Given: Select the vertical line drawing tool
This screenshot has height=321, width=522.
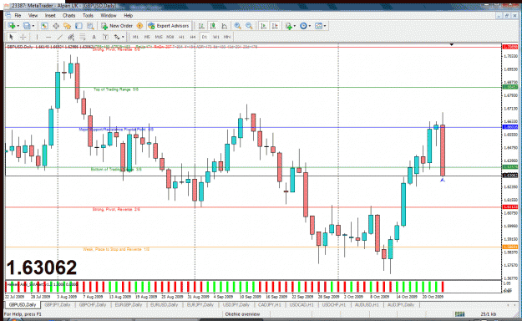Looking at the screenshot, I should 37,37.
